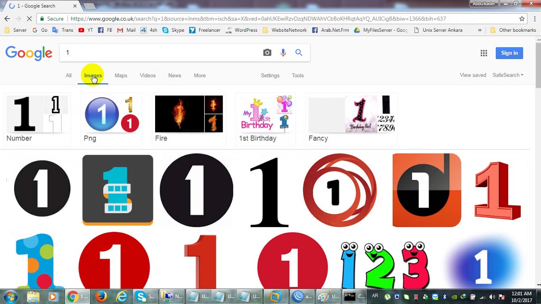
Task: Filter images by the Png suggestion
Action: click(111, 119)
